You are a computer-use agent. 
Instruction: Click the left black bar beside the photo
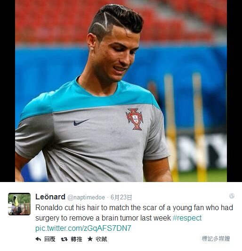pos(8,91)
